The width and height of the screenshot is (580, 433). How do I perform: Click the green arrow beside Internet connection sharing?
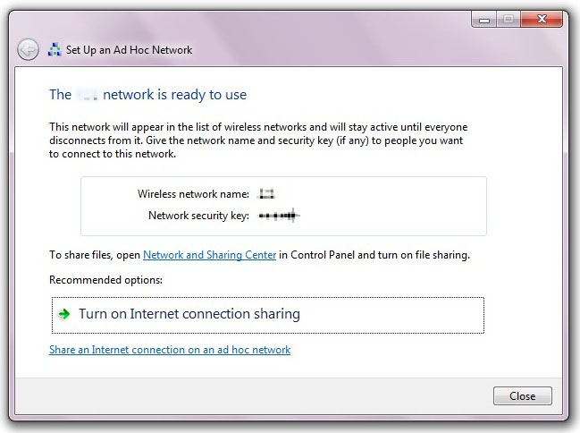click(64, 314)
